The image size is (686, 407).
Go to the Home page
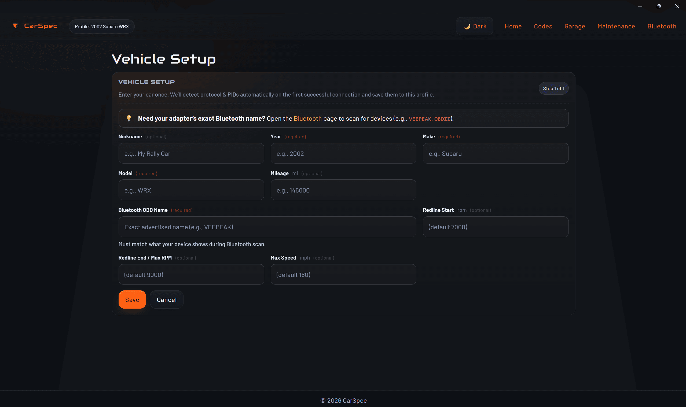coord(513,26)
